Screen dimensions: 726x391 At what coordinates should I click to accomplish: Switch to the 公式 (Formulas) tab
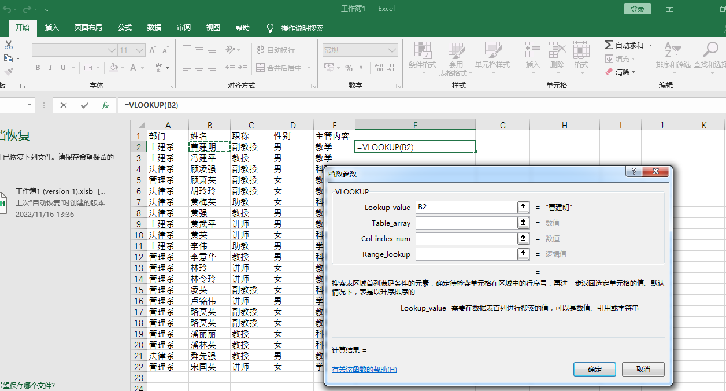(124, 28)
